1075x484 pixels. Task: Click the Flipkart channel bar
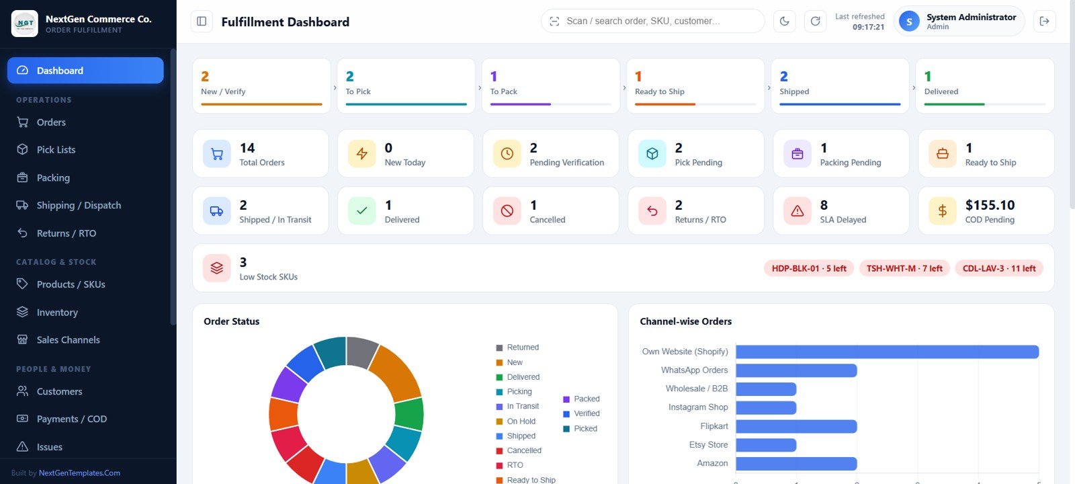click(x=797, y=426)
